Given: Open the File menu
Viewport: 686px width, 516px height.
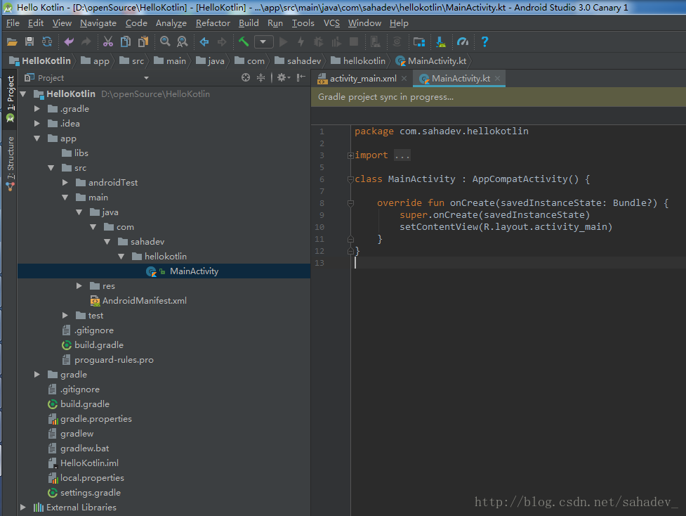Looking at the screenshot, I should point(13,23).
